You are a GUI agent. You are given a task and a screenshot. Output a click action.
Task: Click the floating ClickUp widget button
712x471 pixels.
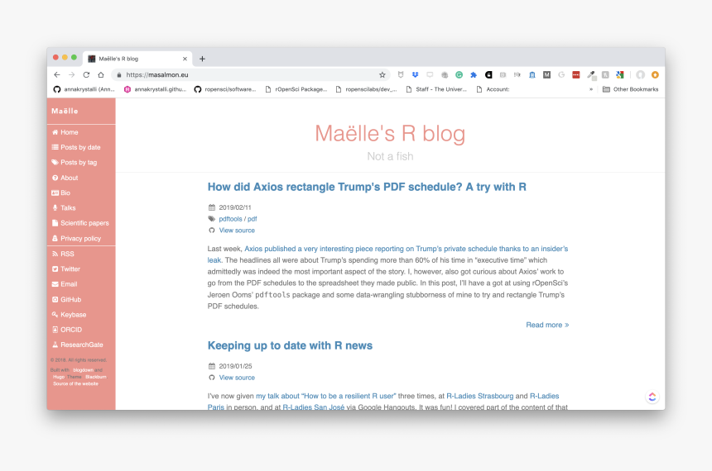point(652,397)
